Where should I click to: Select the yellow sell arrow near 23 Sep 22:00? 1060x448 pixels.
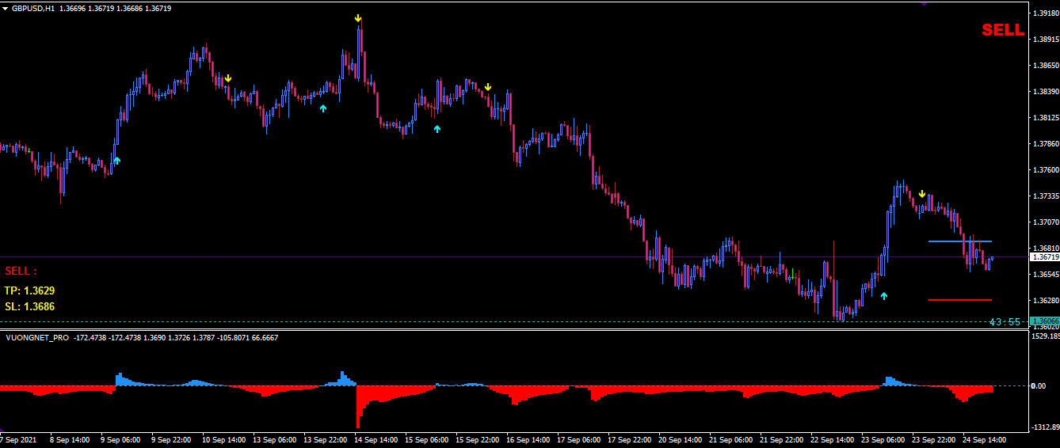pos(922,193)
